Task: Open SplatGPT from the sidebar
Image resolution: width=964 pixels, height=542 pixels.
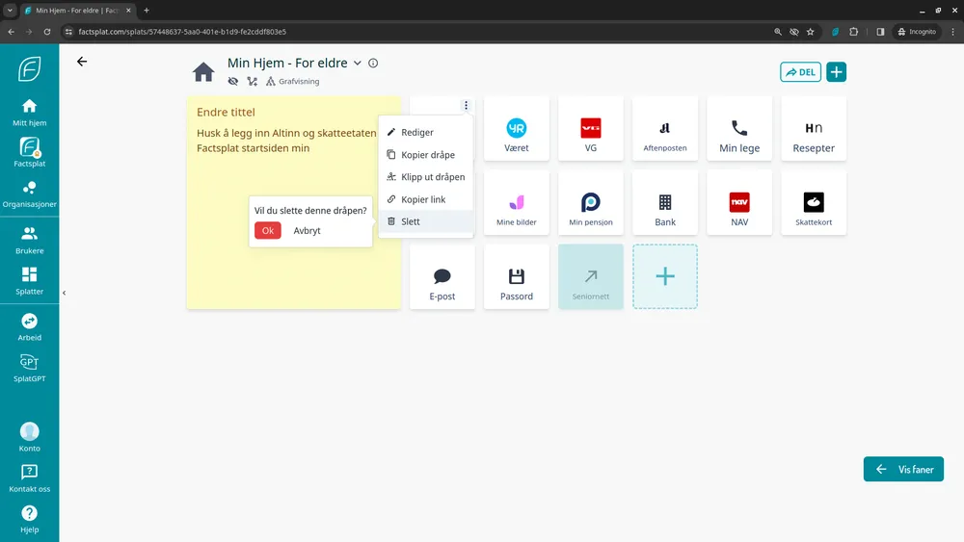Action: pos(29,368)
